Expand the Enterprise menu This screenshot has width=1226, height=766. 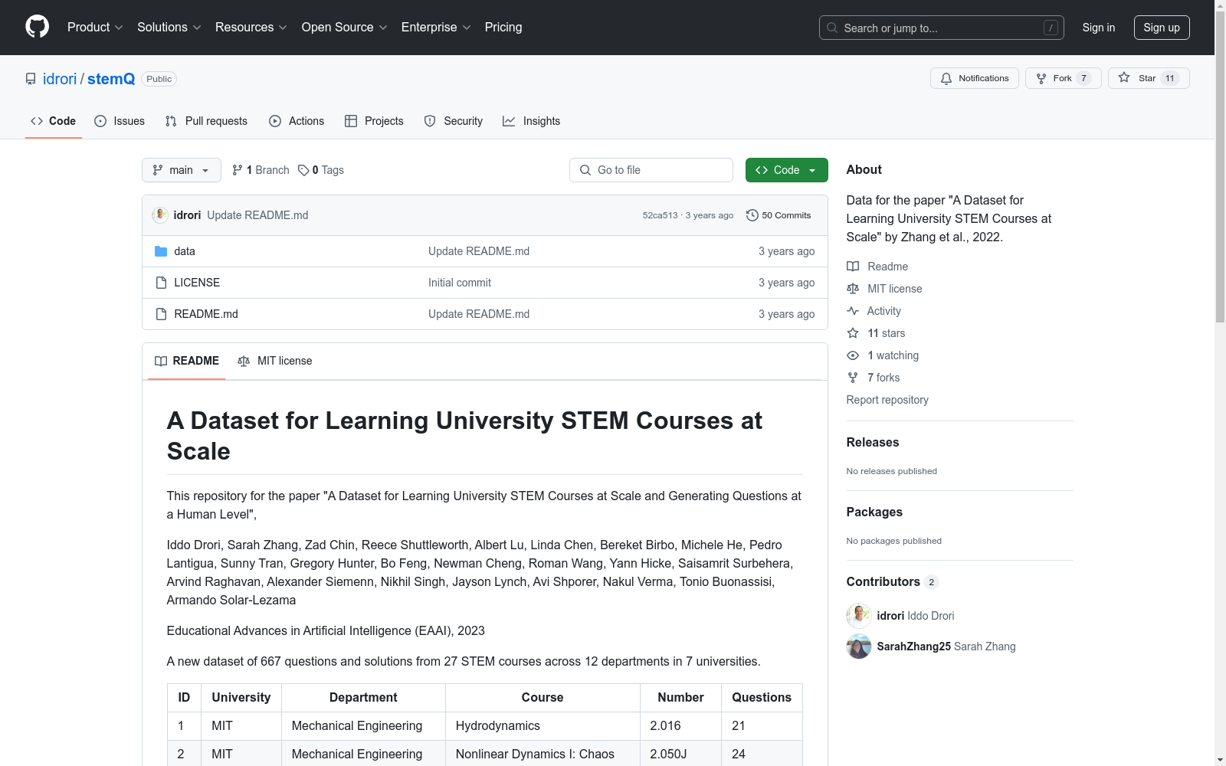(x=436, y=27)
